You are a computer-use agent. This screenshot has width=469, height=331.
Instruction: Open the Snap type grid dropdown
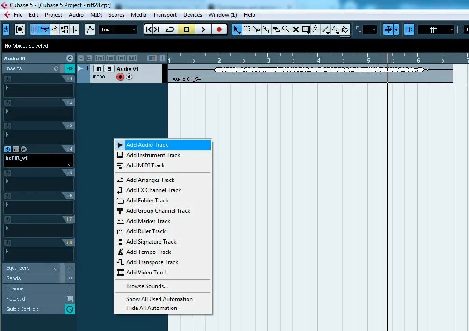click(436, 29)
